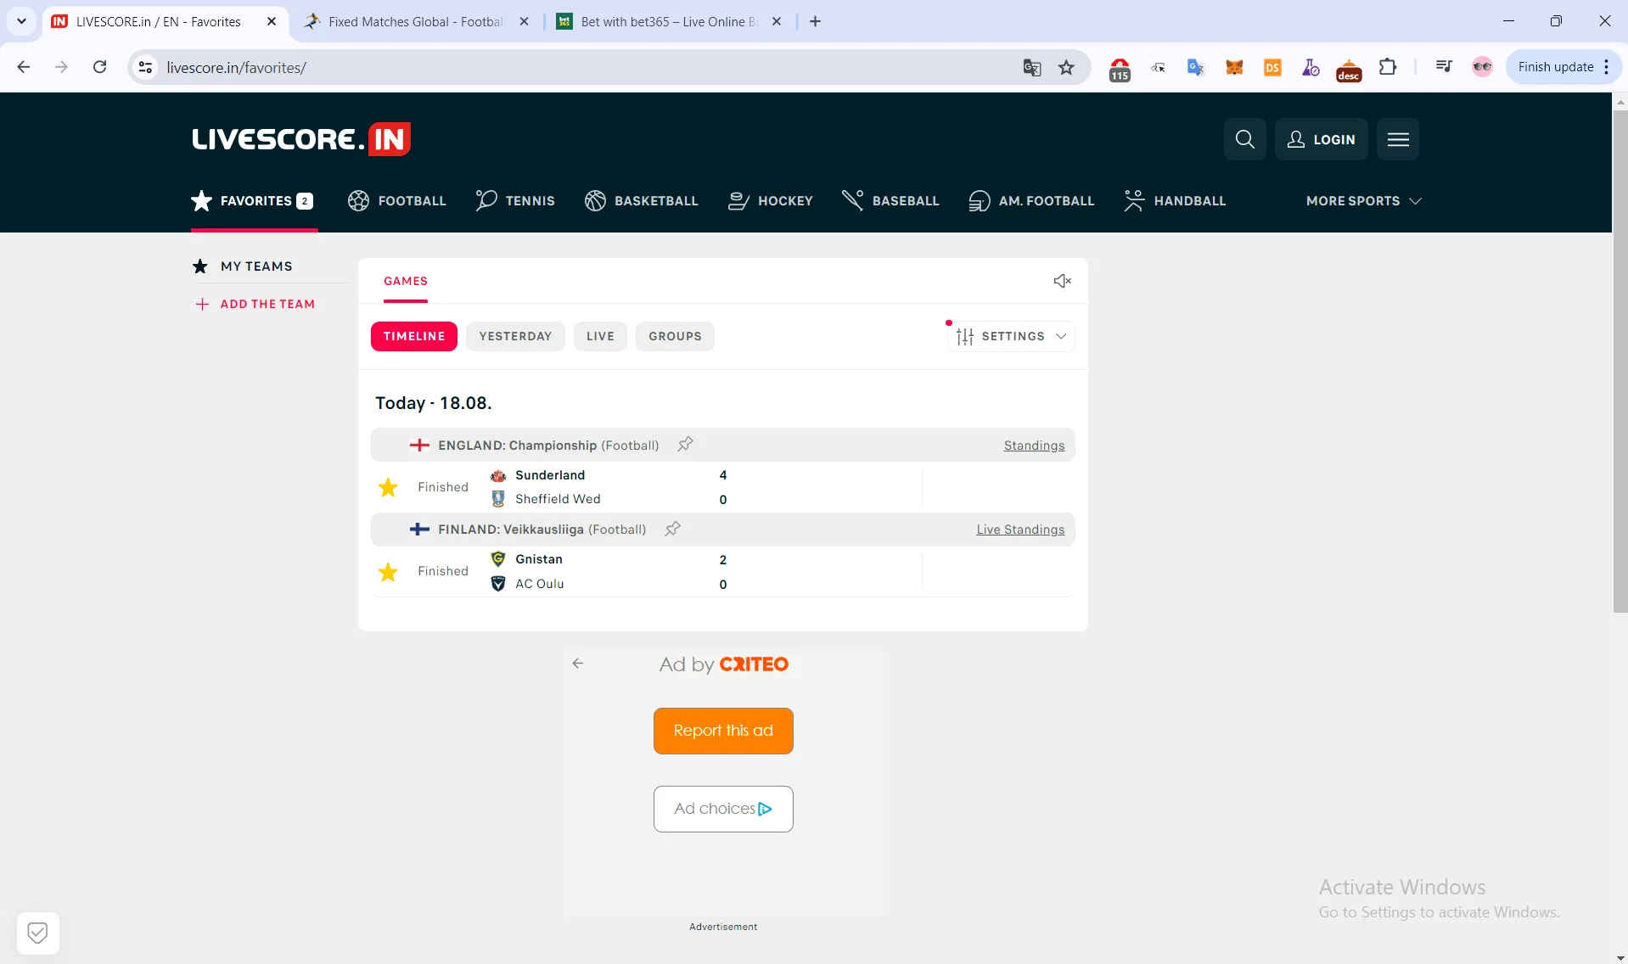Open a new browser tab

point(816,21)
